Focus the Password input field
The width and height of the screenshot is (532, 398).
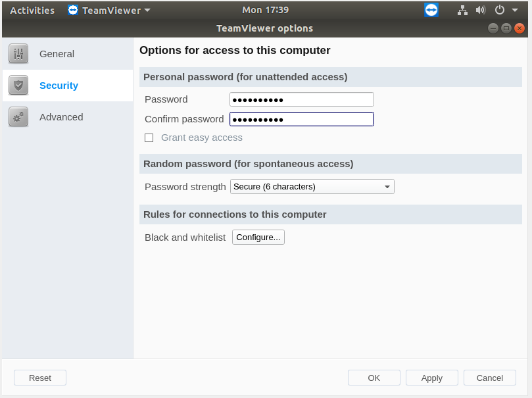click(302, 99)
